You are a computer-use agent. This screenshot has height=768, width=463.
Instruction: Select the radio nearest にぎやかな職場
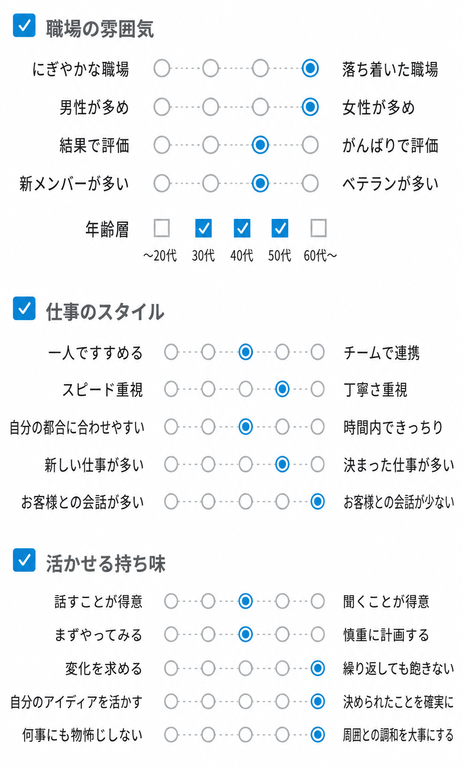point(162,69)
